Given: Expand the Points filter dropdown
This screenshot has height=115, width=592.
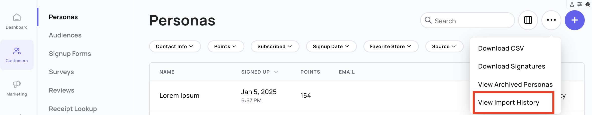Looking at the screenshot, I should (x=226, y=46).
